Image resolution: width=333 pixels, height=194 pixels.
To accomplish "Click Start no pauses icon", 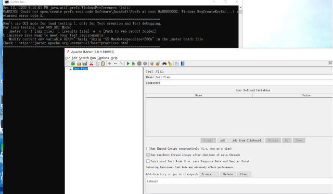I will point(134,64).
